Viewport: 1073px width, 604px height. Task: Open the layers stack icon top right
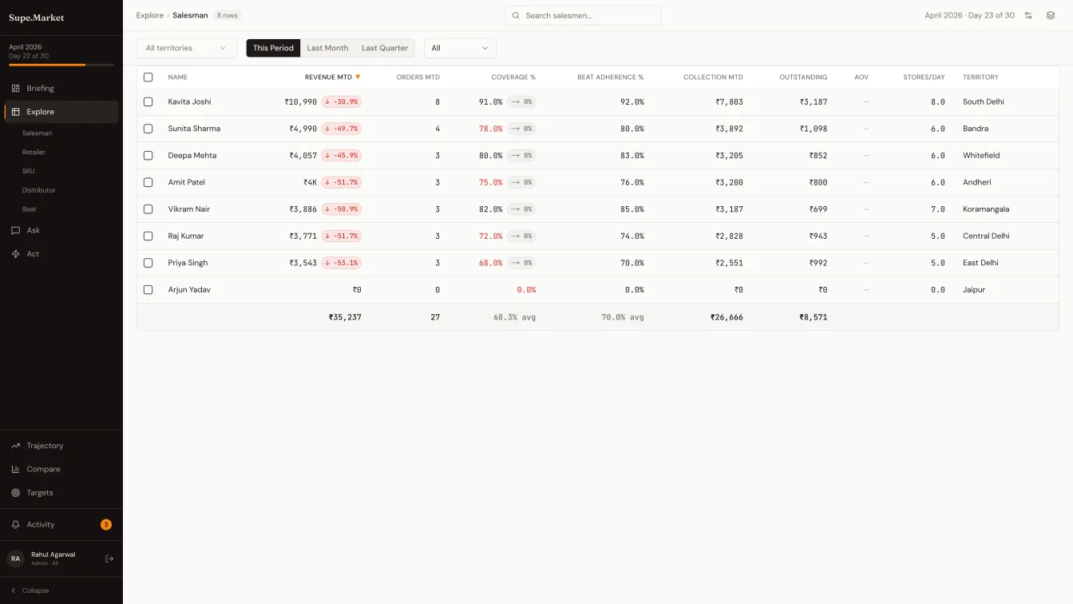pyautogui.click(x=1050, y=14)
